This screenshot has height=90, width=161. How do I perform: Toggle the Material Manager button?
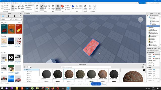[58, 7]
